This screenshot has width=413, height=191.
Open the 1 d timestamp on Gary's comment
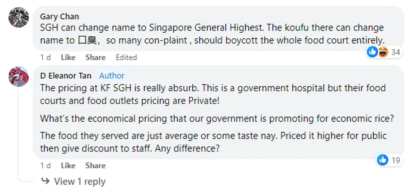45,57
